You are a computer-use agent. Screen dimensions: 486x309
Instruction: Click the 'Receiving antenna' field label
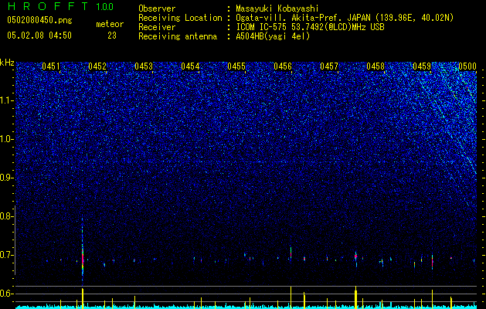(x=178, y=36)
